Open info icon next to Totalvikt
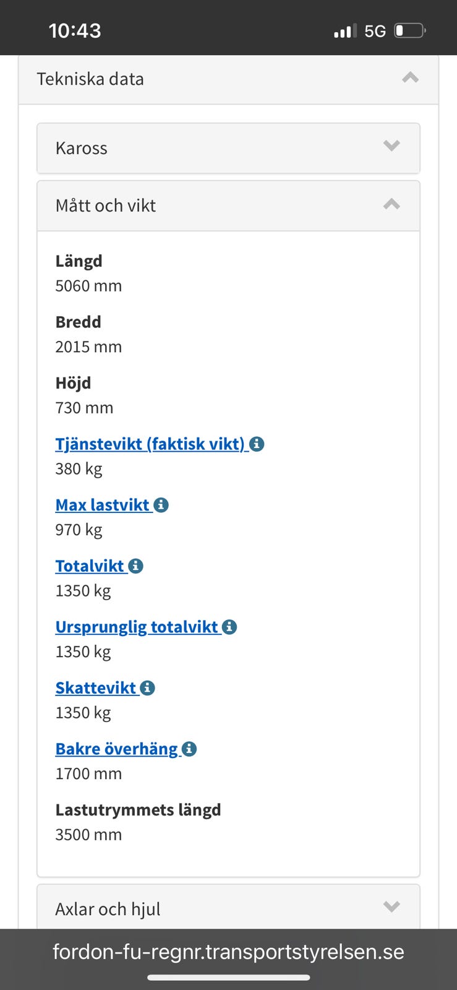The height and width of the screenshot is (990, 457). pyautogui.click(x=136, y=566)
